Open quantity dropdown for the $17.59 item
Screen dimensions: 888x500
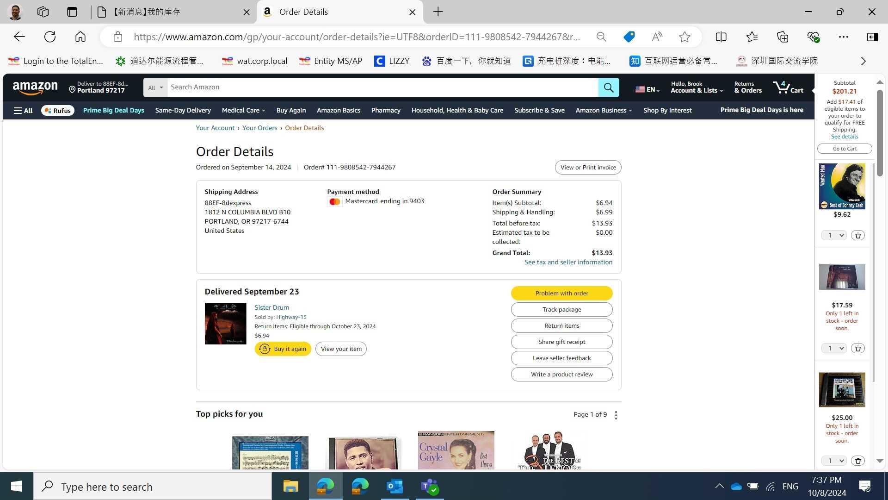833,348
